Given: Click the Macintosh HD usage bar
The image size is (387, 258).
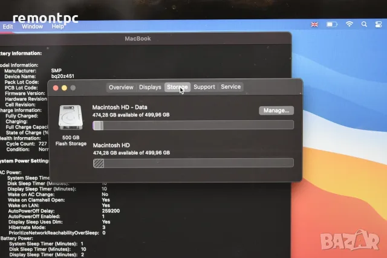Looking at the screenshot, I should click(193, 163).
